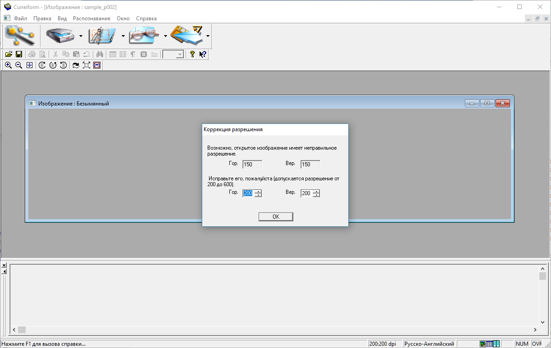Screen dimensions: 551x348
Task: Click the horizontal lines icon
Action: tap(155, 54)
